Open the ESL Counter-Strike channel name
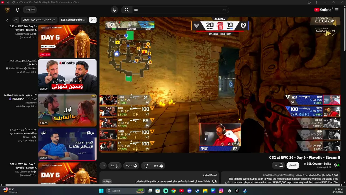The width and height of the screenshot is (346, 195). click(x=319, y=164)
